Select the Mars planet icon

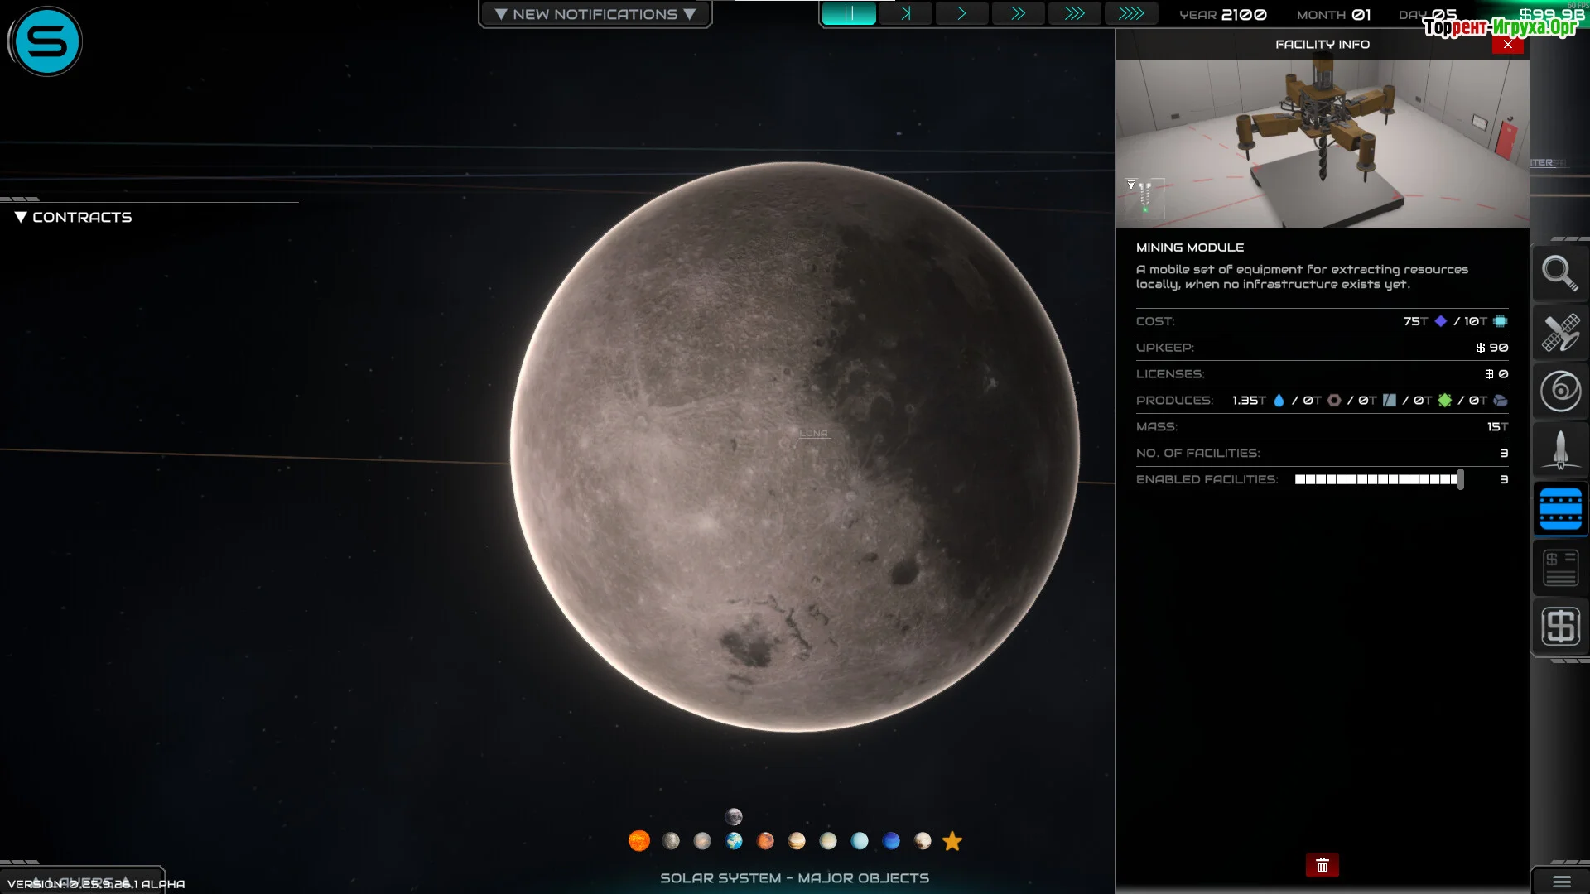pyautogui.click(x=765, y=841)
